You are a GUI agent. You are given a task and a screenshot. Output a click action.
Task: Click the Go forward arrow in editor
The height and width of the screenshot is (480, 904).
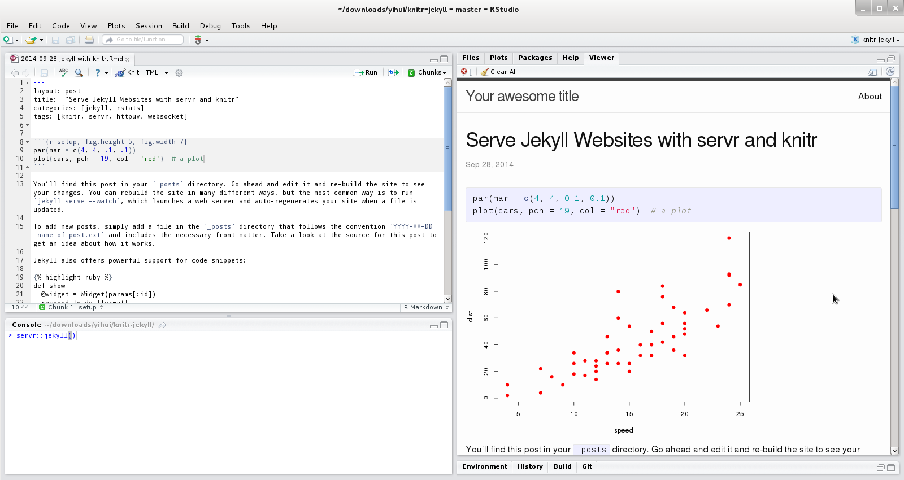point(26,72)
